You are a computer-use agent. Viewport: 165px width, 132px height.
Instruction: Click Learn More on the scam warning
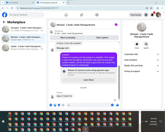click(x=88, y=80)
